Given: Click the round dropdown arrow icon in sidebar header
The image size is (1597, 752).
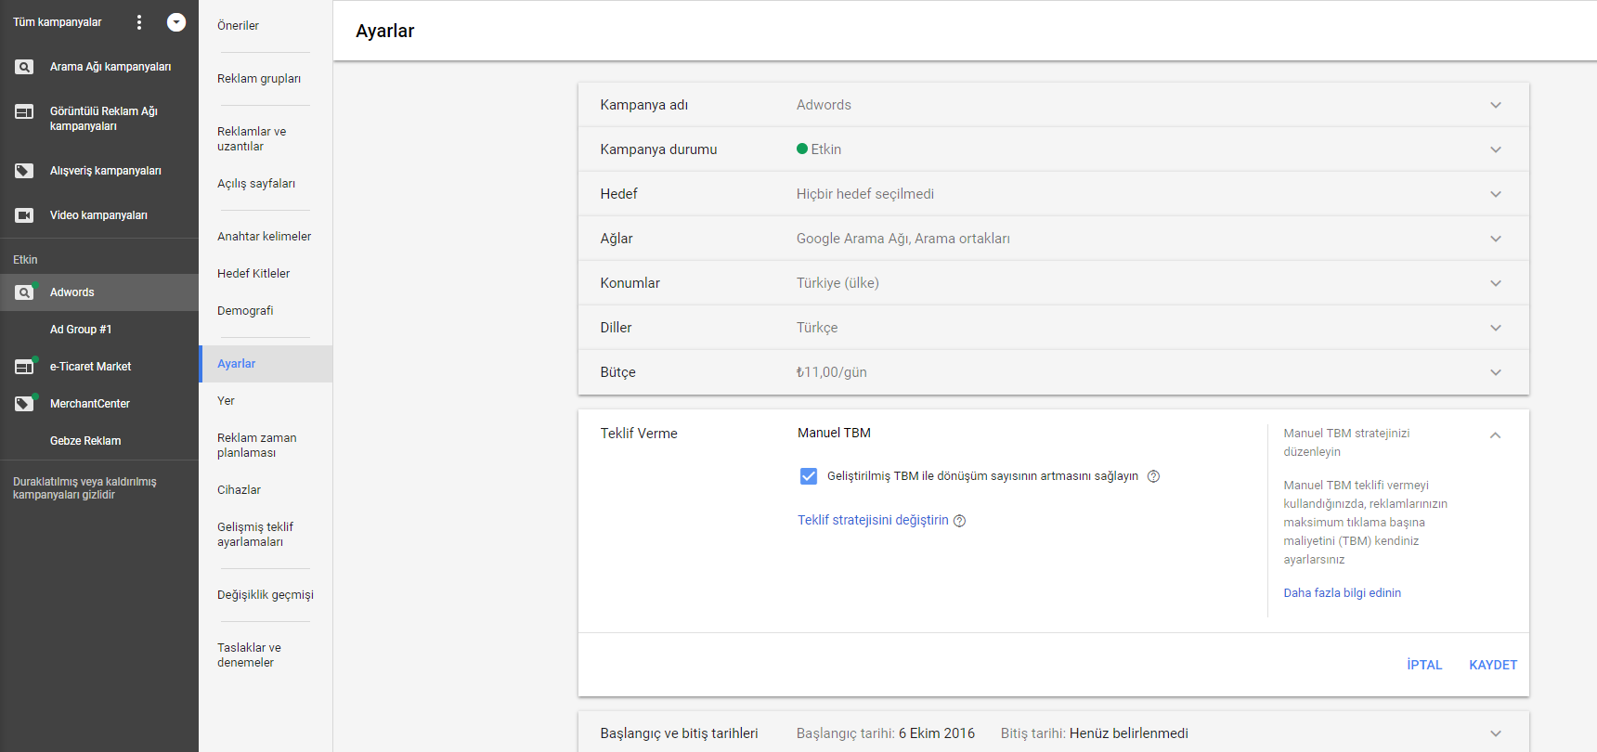Looking at the screenshot, I should [x=176, y=22].
